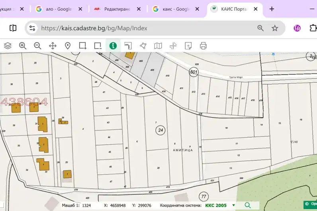Screen dimensions: 317x211
Task: Select parcel number 414 on the map
Action: [x=217, y=97]
